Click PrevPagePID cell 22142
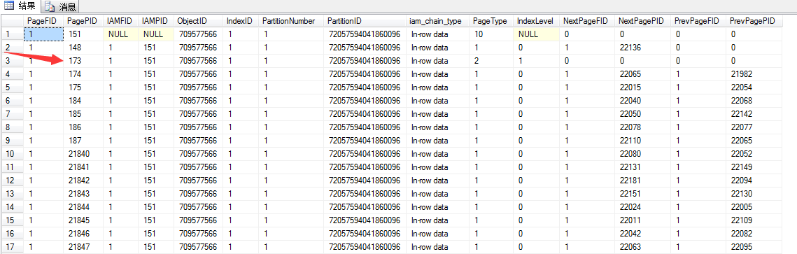 (x=754, y=114)
